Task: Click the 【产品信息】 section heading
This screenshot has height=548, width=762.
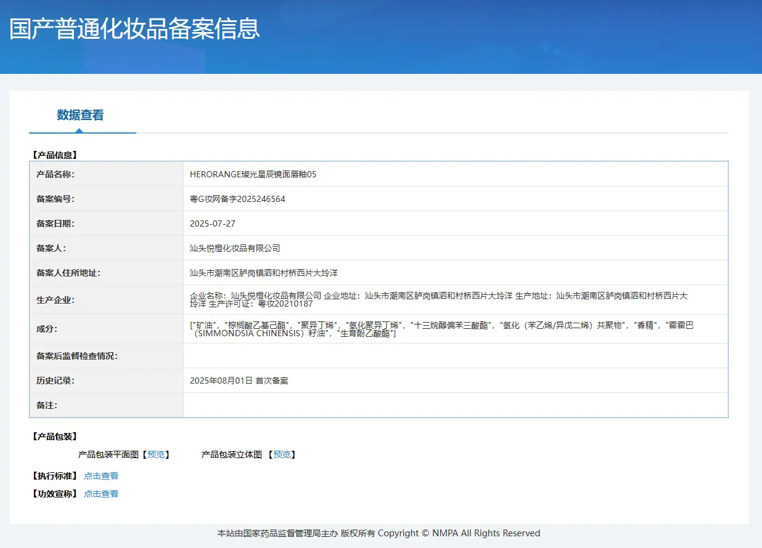Action: [54, 155]
